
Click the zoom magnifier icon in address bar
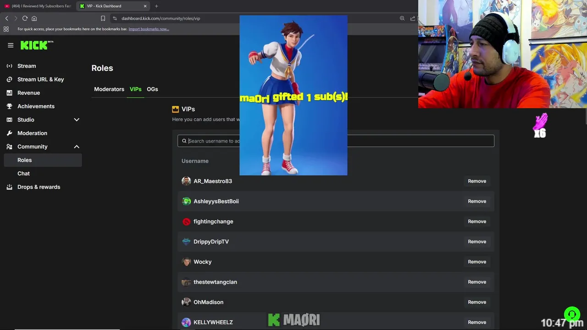[402, 18]
